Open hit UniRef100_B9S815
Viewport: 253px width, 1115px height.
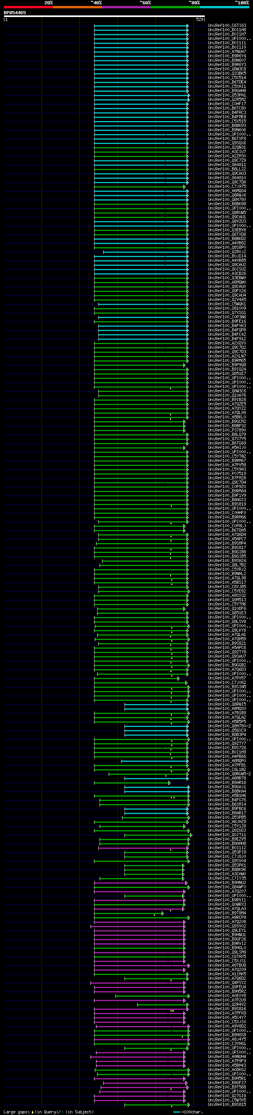pyautogui.click(x=227, y=1104)
